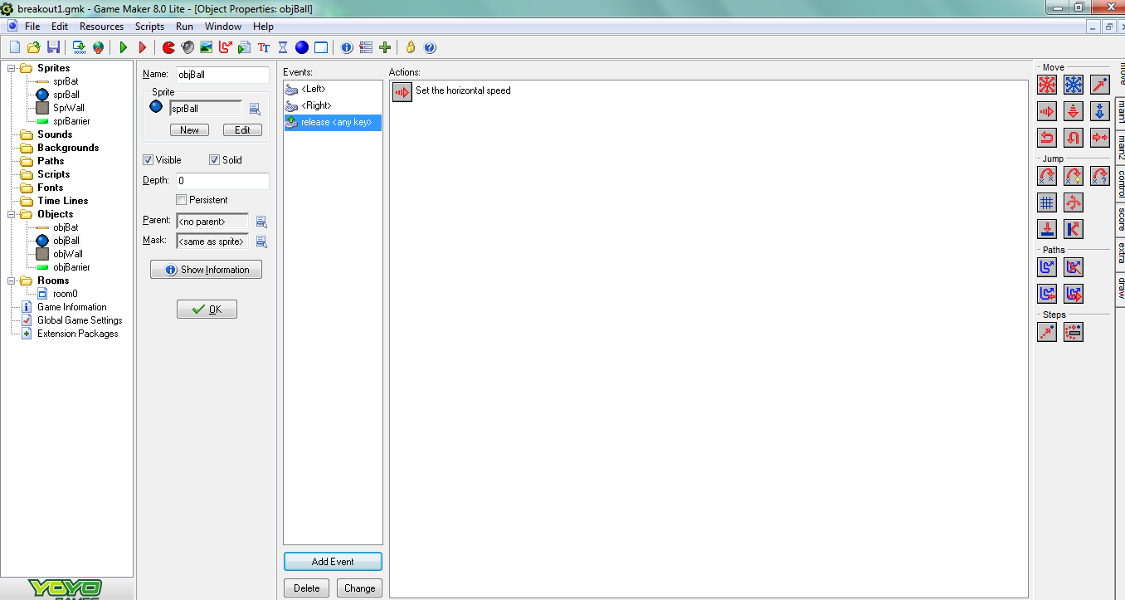Viewport: 1125px width, 600px height.
Task: Open the Parent object selection menu
Action: click(x=261, y=222)
